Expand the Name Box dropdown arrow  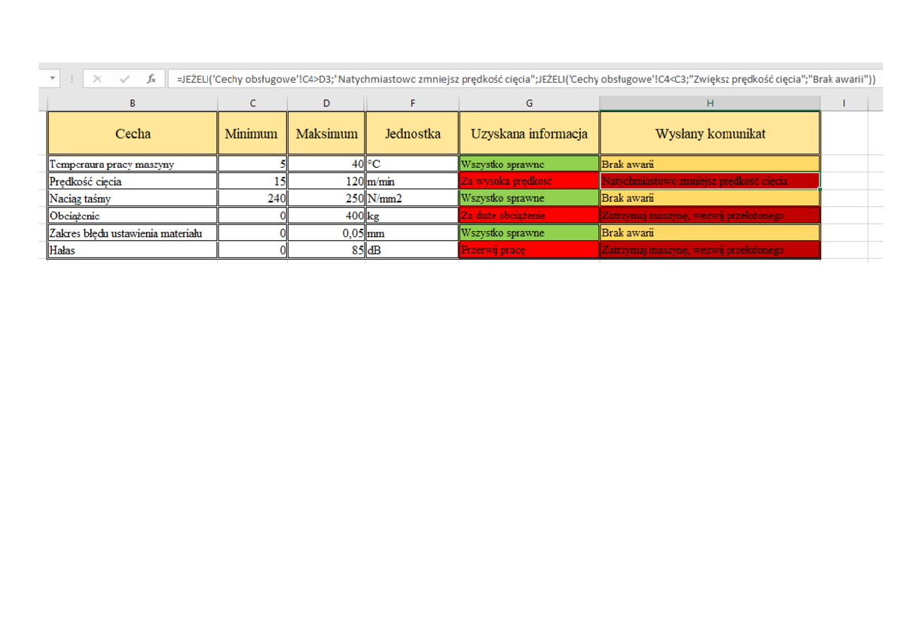(53, 78)
